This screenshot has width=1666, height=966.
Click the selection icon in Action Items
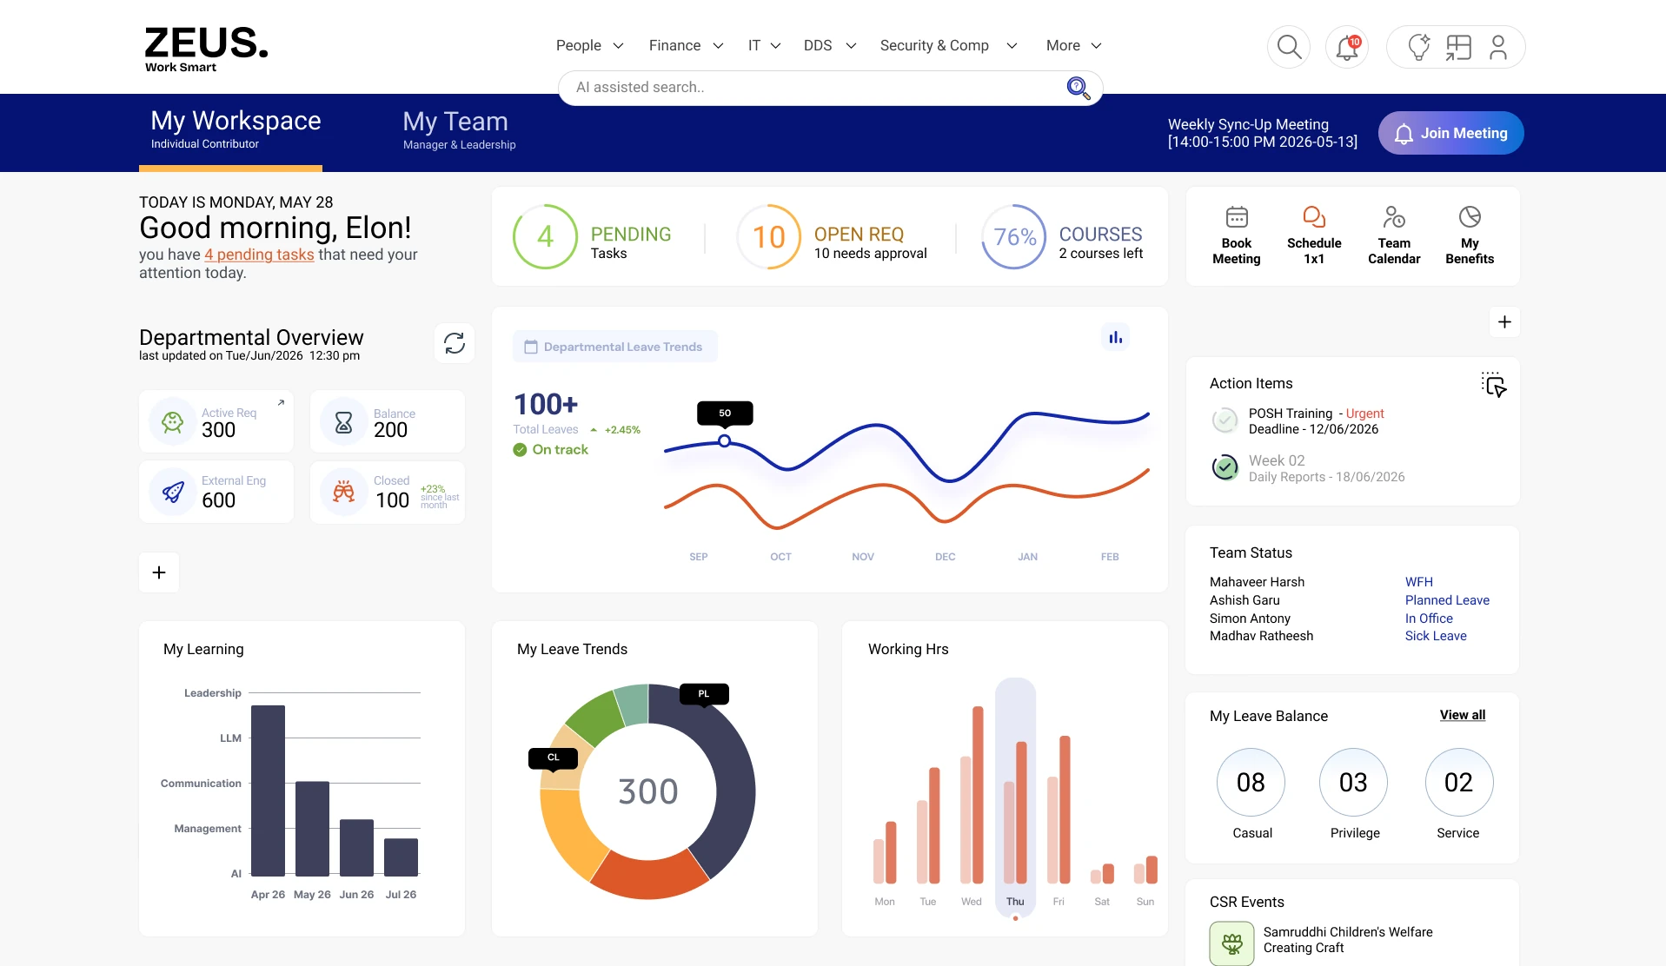(x=1494, y=384)
